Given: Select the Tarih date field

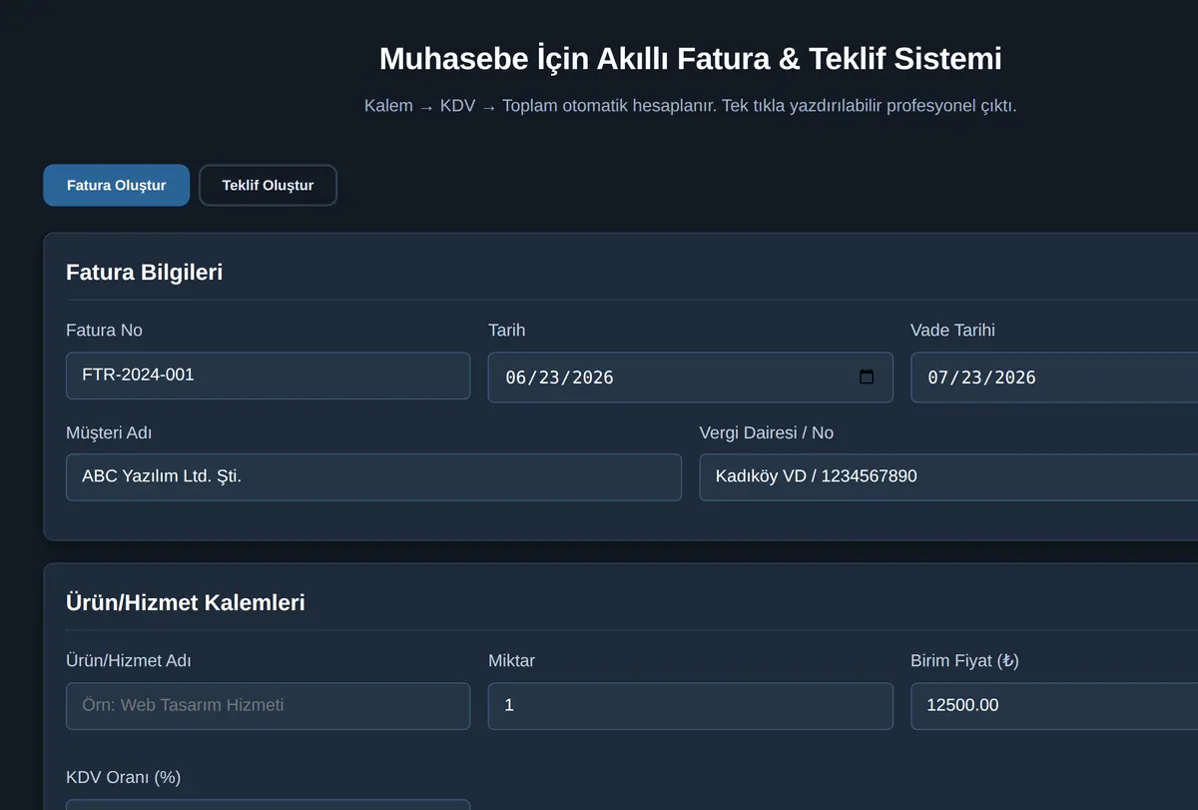Looking at the screenshot, I should tap(690, 377).
